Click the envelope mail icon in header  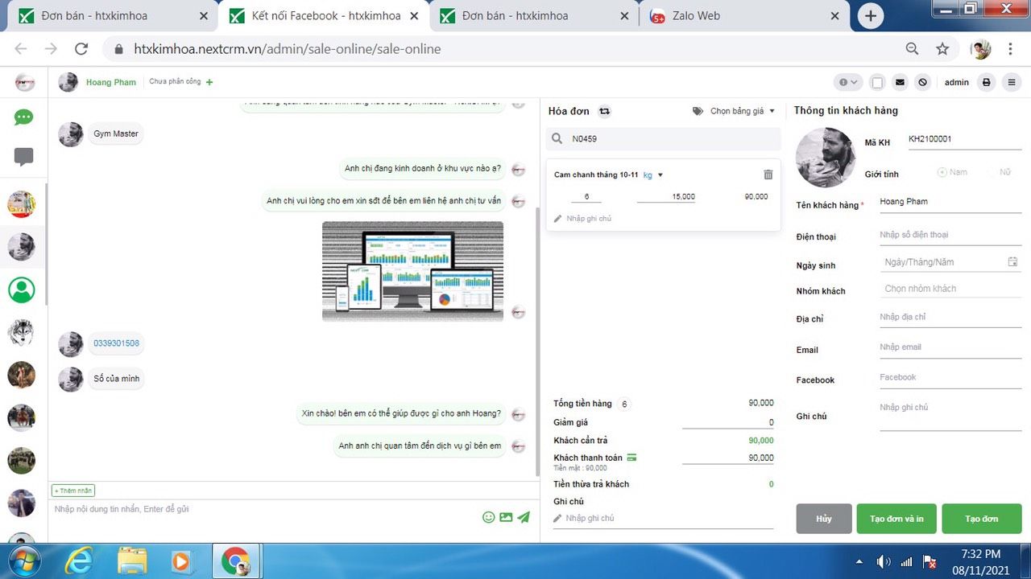pyautogui.click(x=900, y=82)
